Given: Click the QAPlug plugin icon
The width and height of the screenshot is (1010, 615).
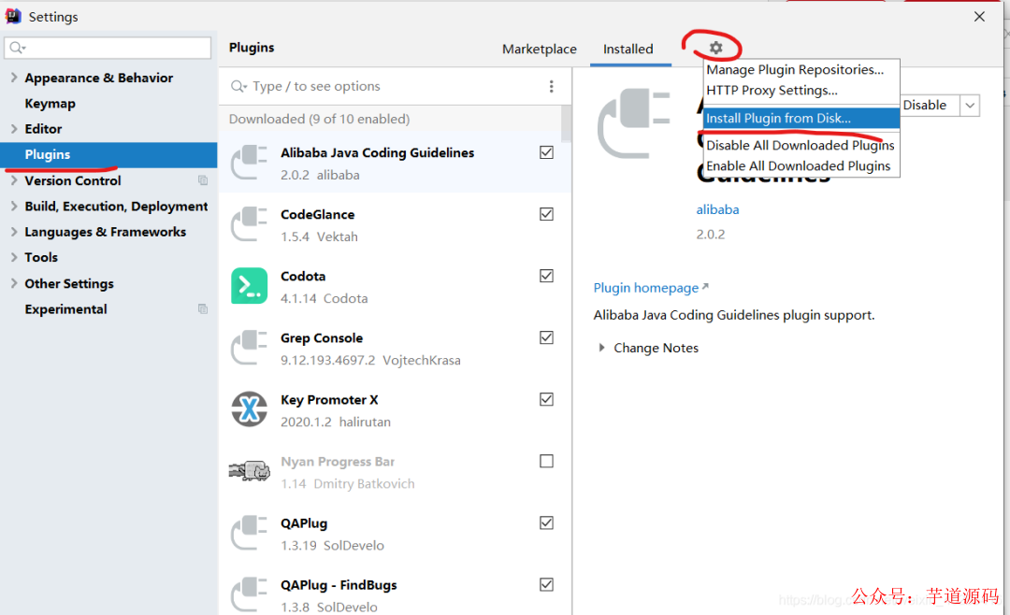Looking at the screenshot, I should click(x=250, y=533).
